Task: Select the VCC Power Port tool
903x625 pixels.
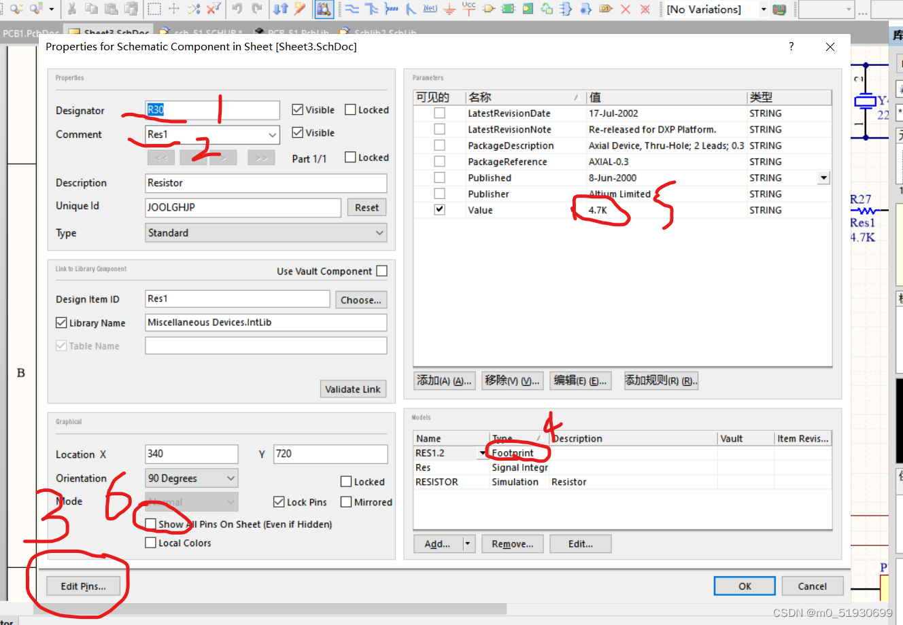Action: 469,9
